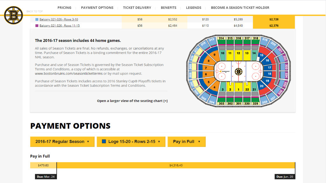The height and width of the screenshot is (183, 326).
Task: Click the purple Balcony Rows 11-15 swatch
Action: 37,25
